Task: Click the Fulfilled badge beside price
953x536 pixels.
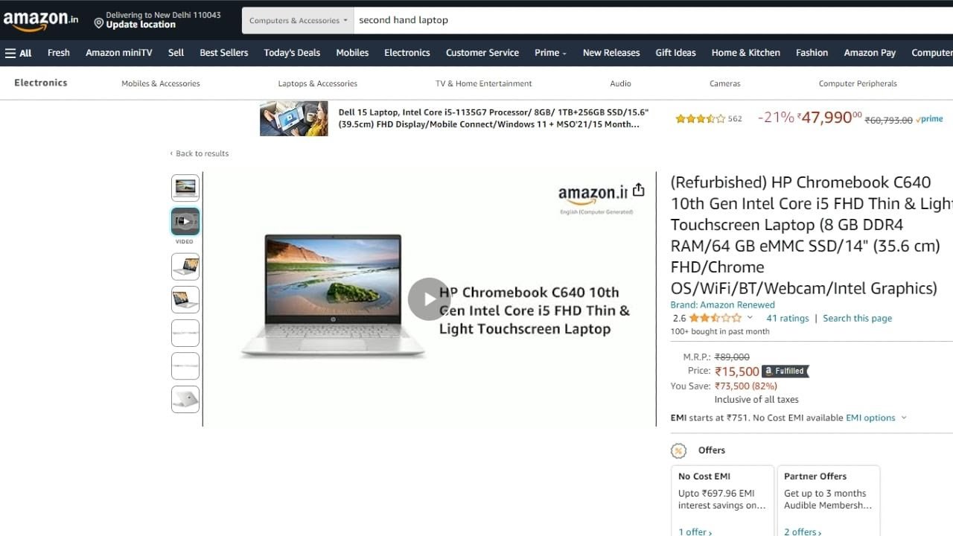Action: click(x=785, y=371)
